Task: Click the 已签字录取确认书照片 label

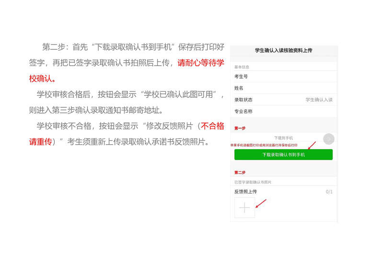Action: pos(253,182)
